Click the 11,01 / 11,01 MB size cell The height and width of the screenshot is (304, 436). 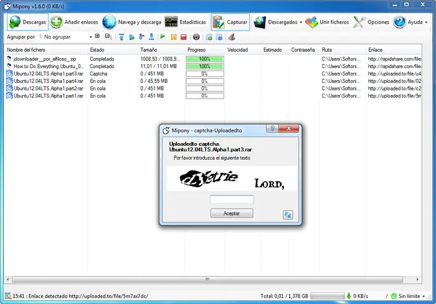tap(159, 66)
